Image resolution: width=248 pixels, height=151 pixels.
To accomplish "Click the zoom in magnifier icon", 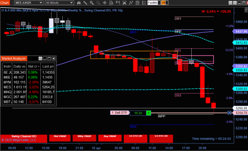I will pos(92,3).
